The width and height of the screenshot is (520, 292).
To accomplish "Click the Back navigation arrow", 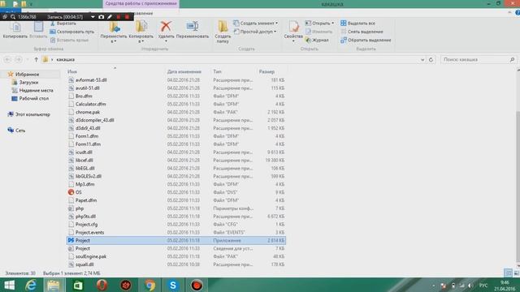I will pyautogui.click(x=8, y=59).
